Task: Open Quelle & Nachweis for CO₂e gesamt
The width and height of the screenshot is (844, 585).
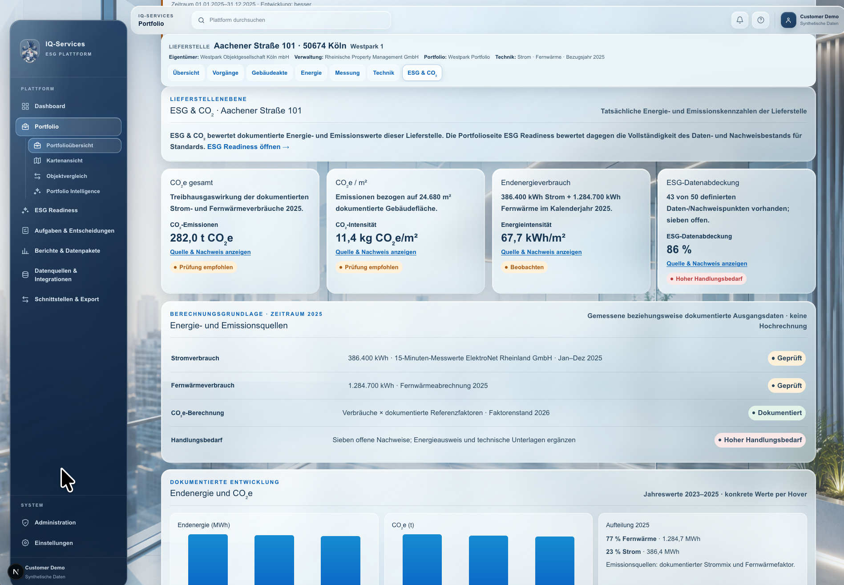Action: click(210, 252)
